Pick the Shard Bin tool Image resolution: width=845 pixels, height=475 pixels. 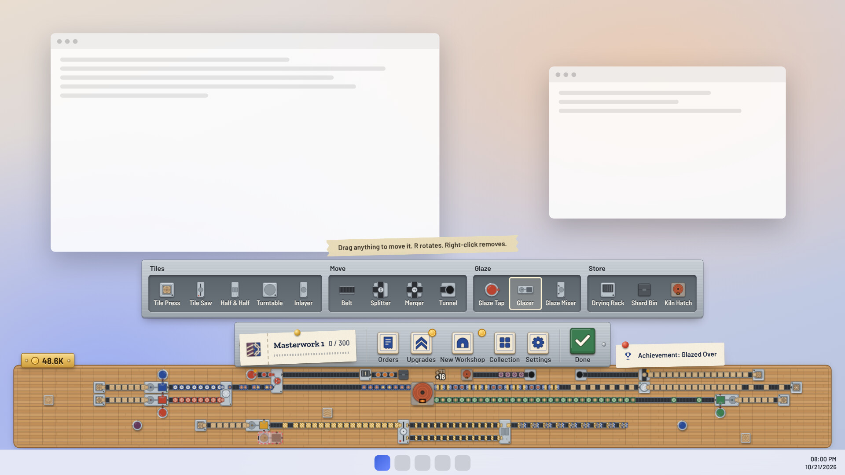644,294
